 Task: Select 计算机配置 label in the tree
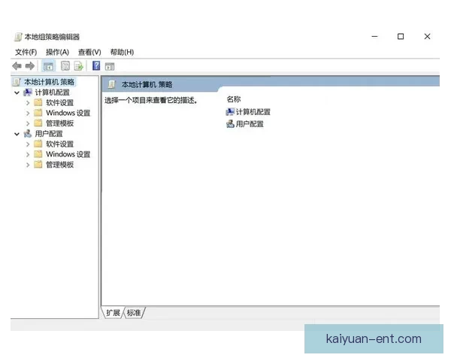[x=53, y=93]
